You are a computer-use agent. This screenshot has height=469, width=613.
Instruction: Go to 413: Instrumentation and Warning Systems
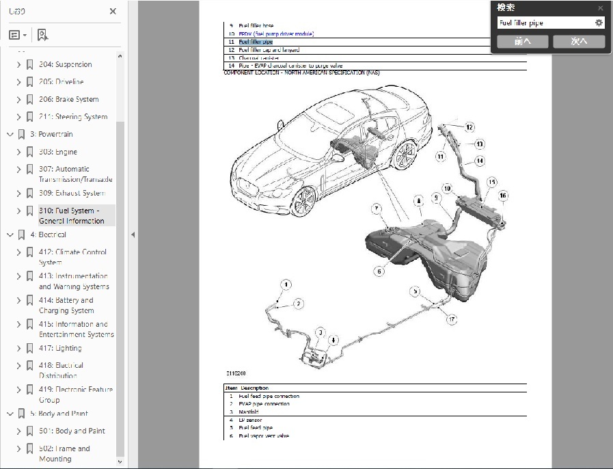74,281
